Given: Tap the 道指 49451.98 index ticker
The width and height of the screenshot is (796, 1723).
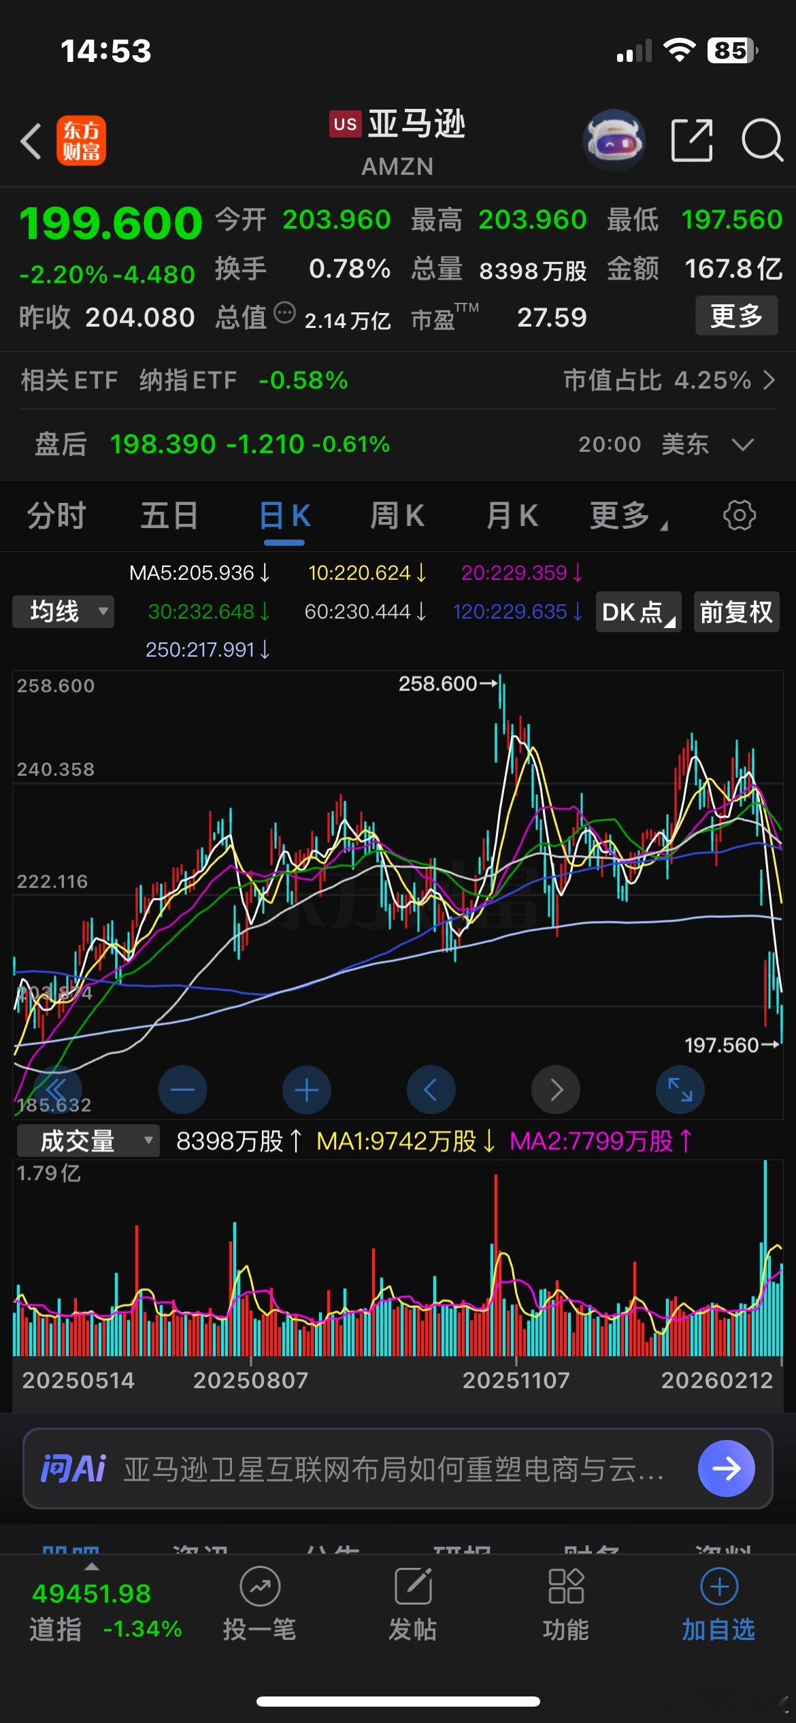Looking at the screenshot, I should point(105,1610).
